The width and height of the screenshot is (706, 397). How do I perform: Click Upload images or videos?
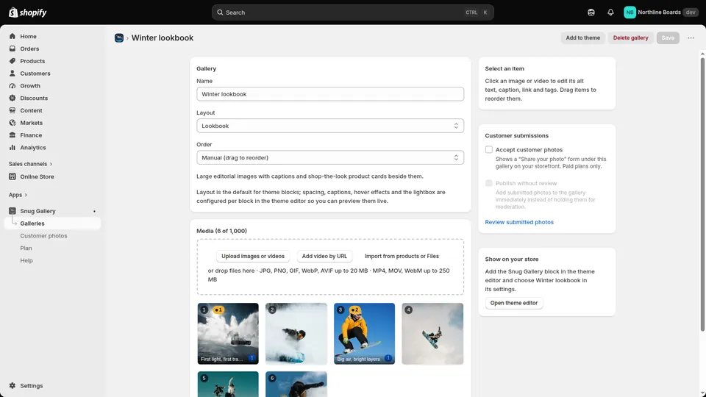tap(253, 256)
